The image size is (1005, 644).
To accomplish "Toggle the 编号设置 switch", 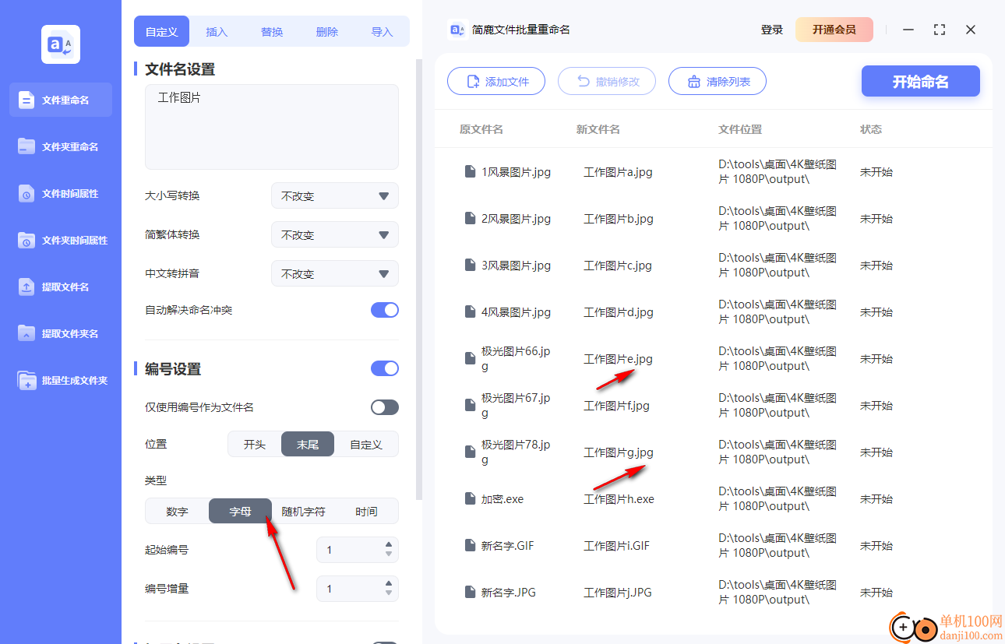I will pos(385,368).
